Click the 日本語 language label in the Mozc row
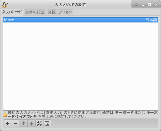 coord(151,20)
